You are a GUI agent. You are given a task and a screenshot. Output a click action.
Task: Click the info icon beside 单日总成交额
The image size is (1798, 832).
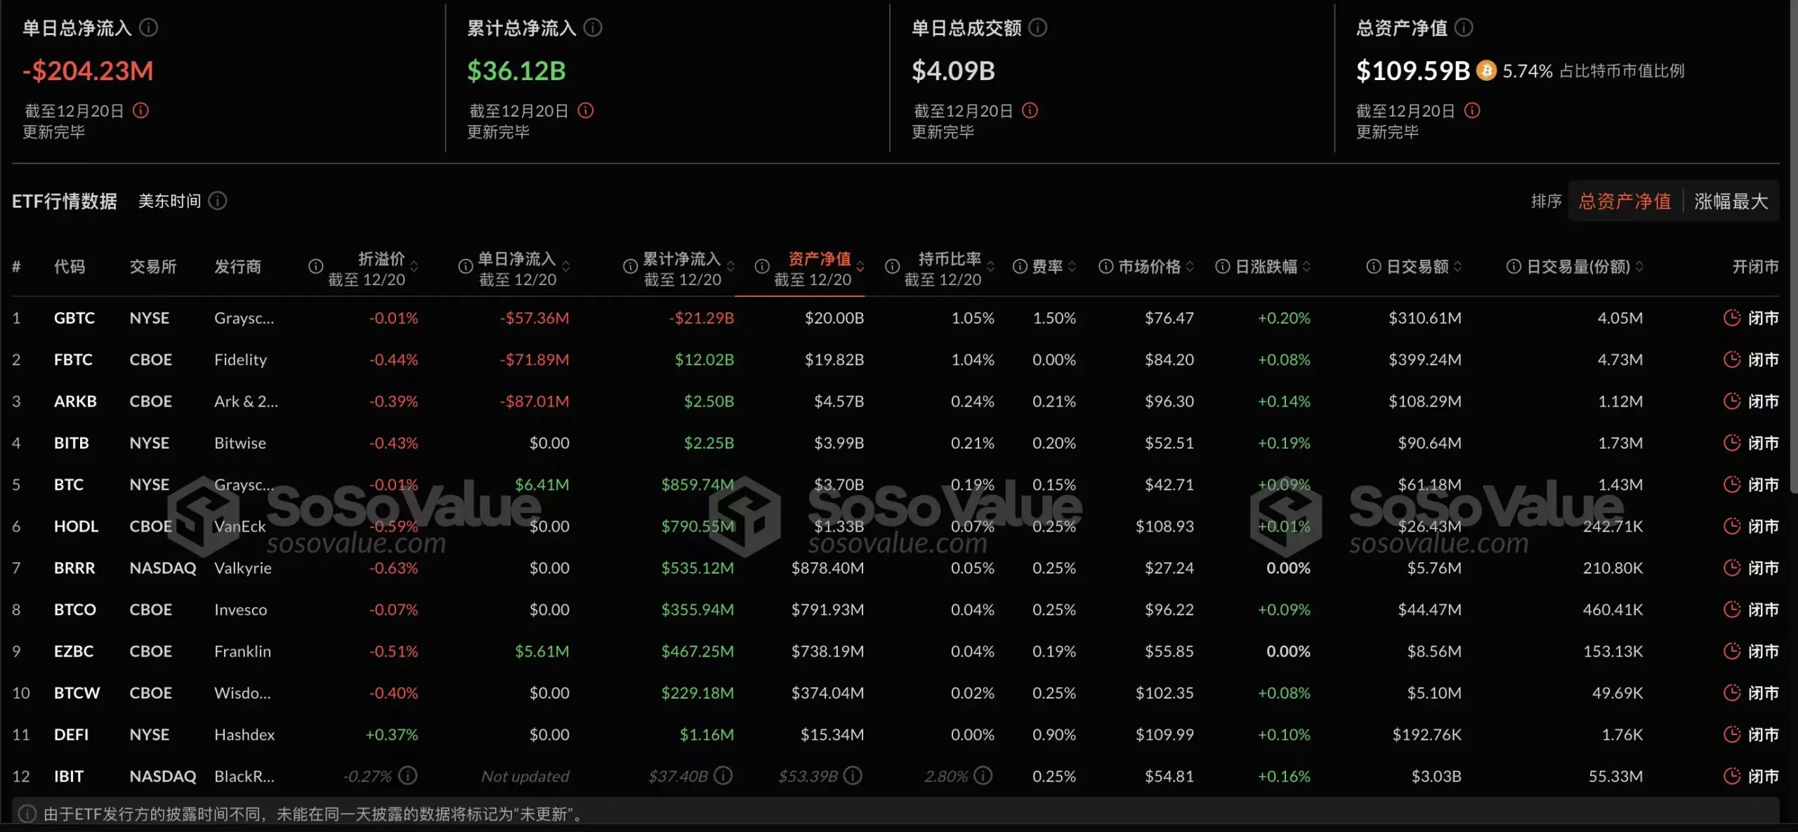(x=1037, y=27)
